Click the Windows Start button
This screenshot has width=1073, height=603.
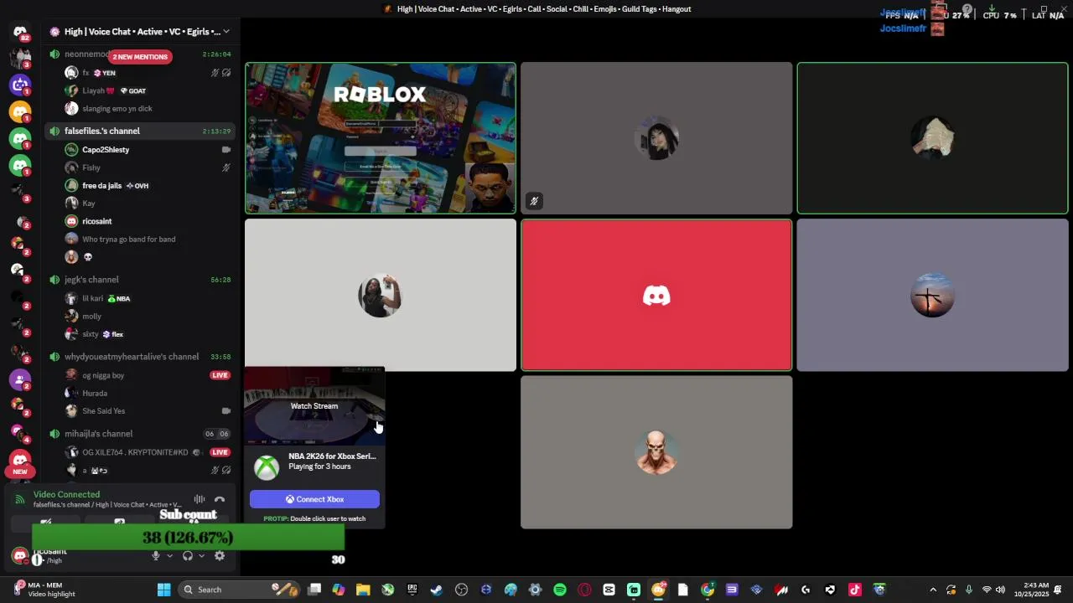point(163,590)
